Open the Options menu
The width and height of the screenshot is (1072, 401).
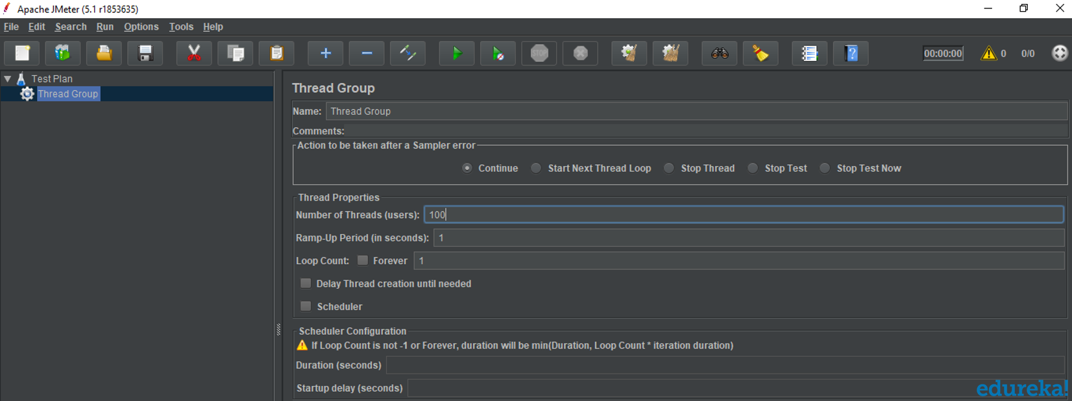click(141, 27)
